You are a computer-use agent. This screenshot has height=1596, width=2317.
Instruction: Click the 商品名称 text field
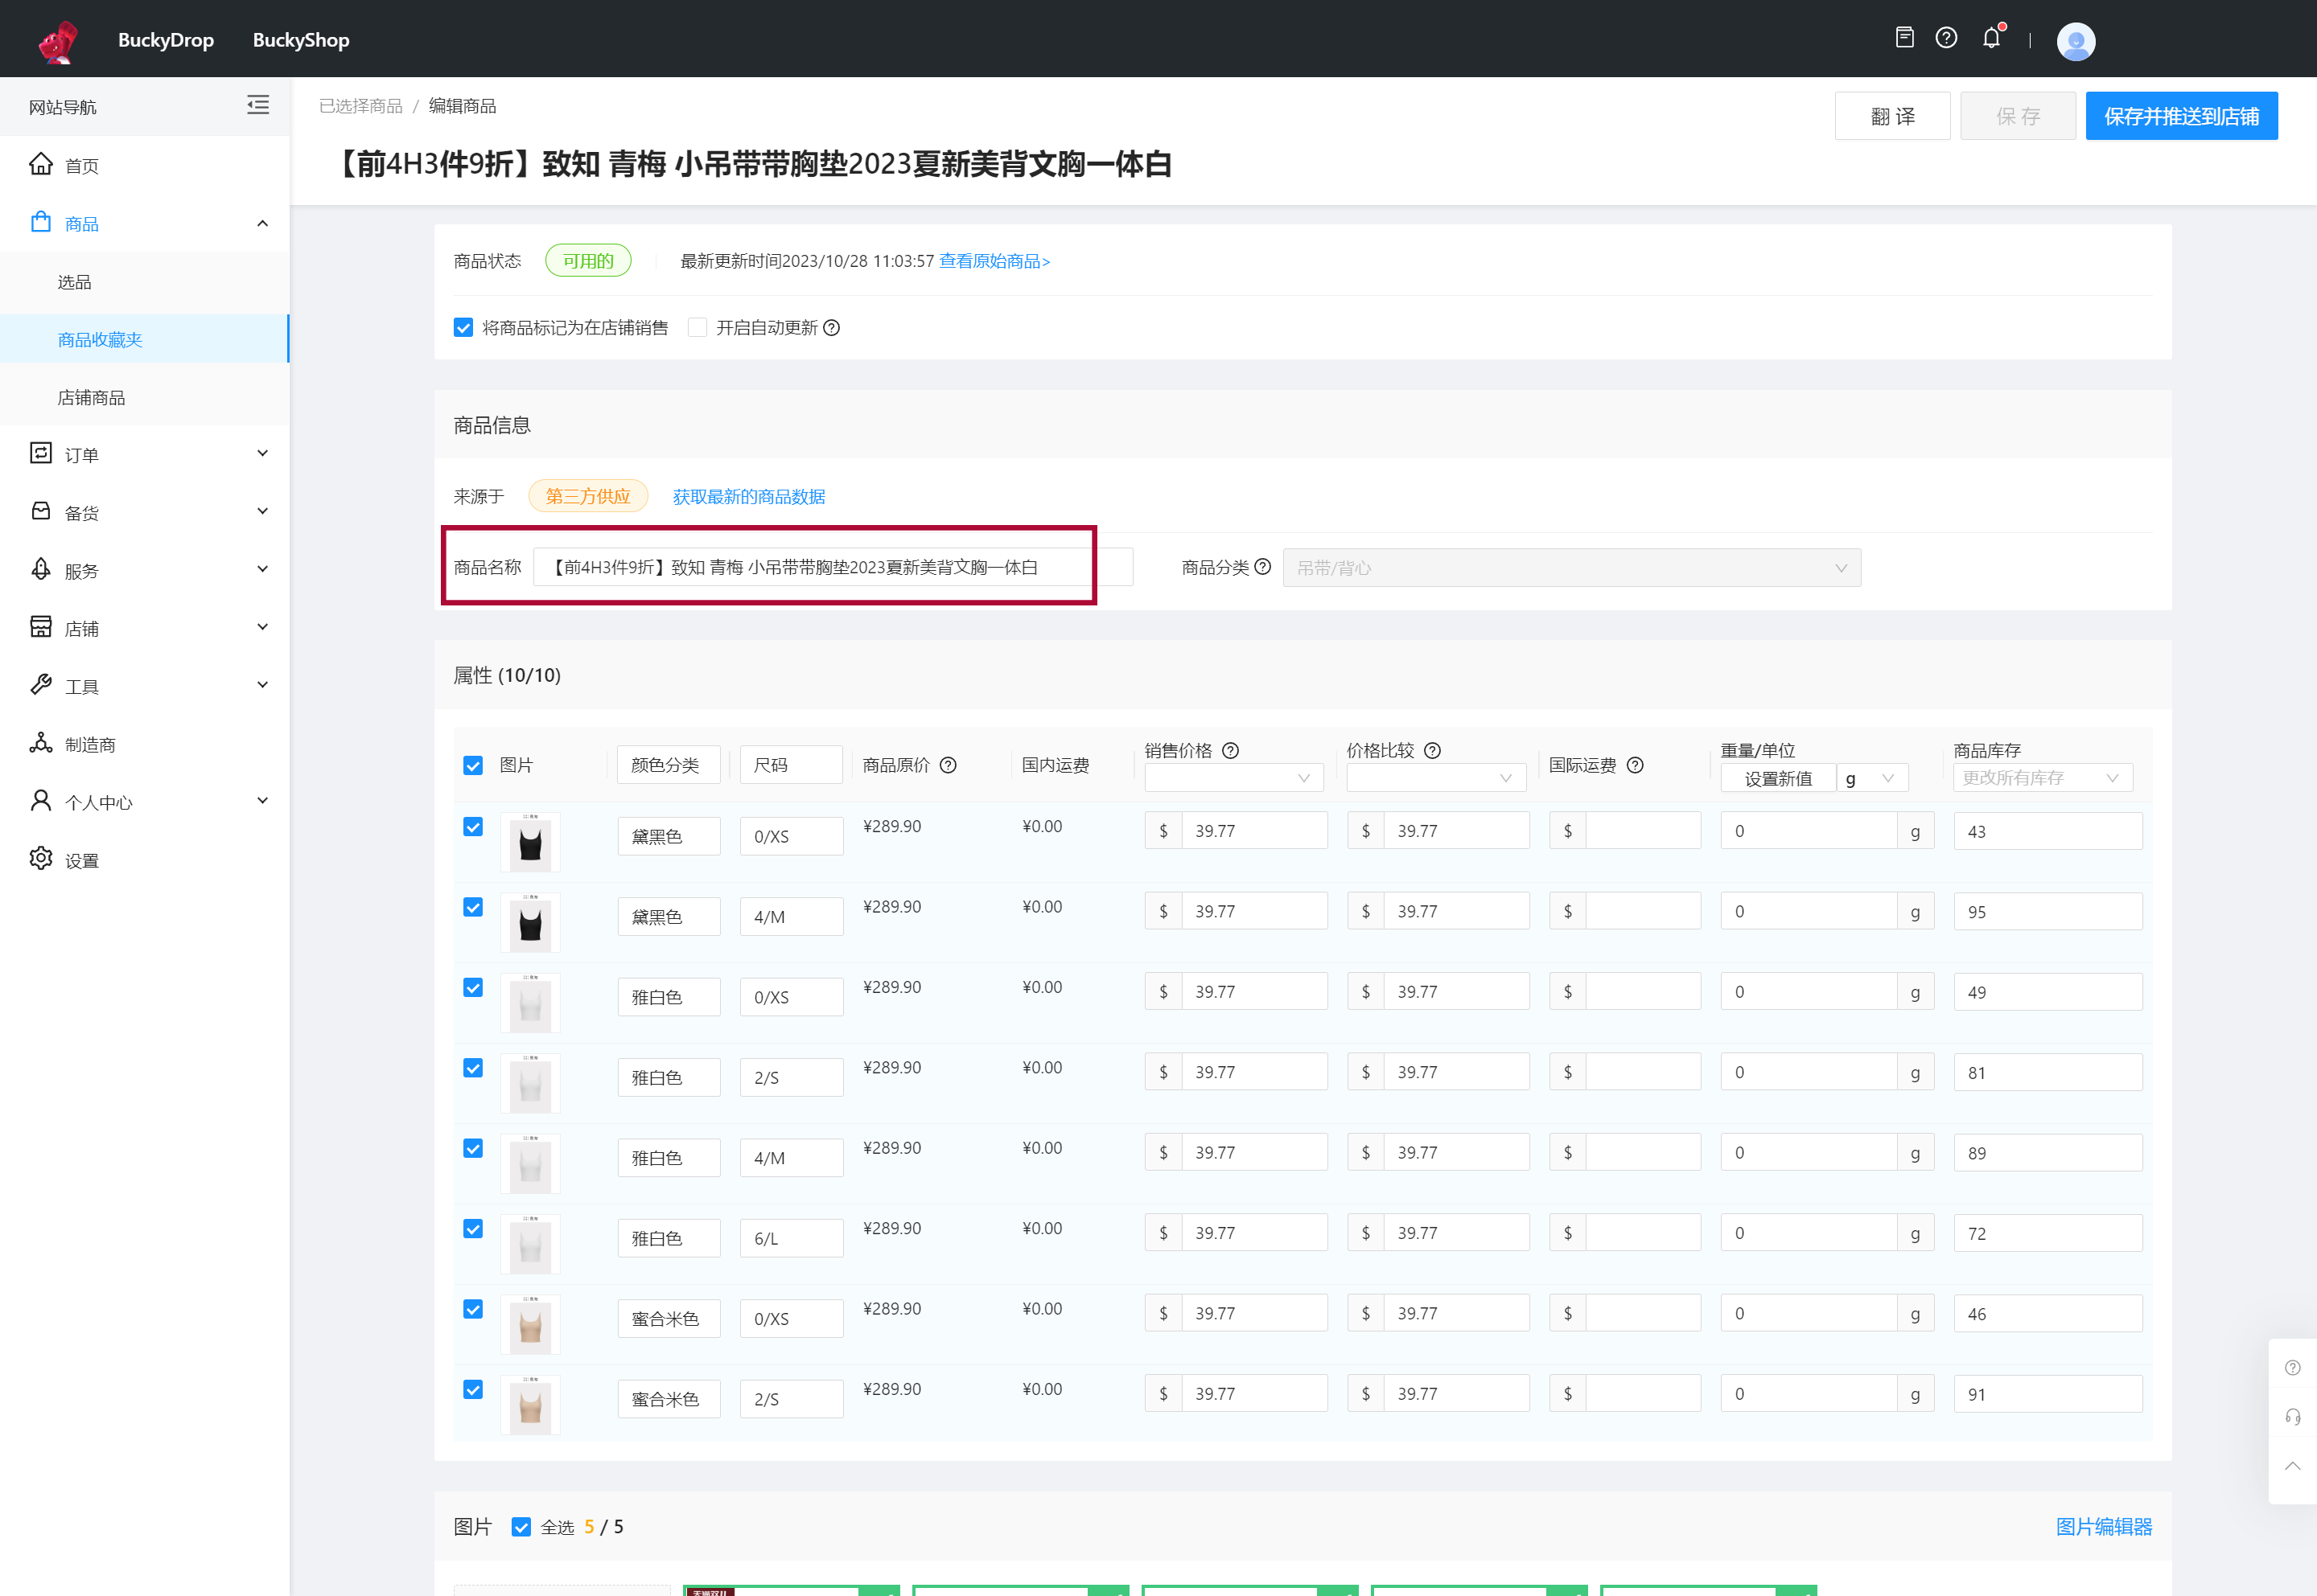tap(833, 567)
